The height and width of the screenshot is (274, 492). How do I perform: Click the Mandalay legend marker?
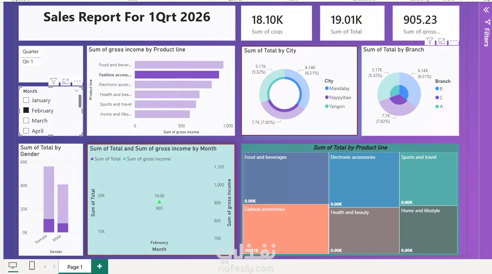pyautogui.click(x=327, y=89)
